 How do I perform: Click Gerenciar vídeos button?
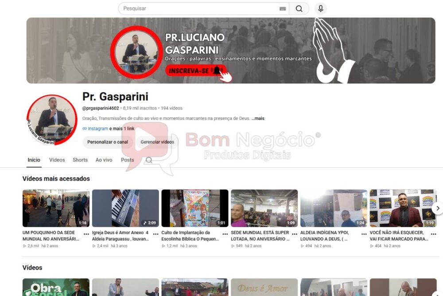coord(157,142)
